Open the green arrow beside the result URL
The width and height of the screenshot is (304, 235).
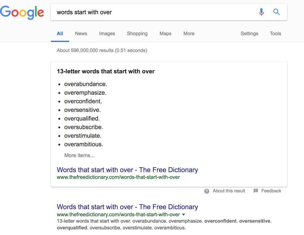(x=184, y=215)
